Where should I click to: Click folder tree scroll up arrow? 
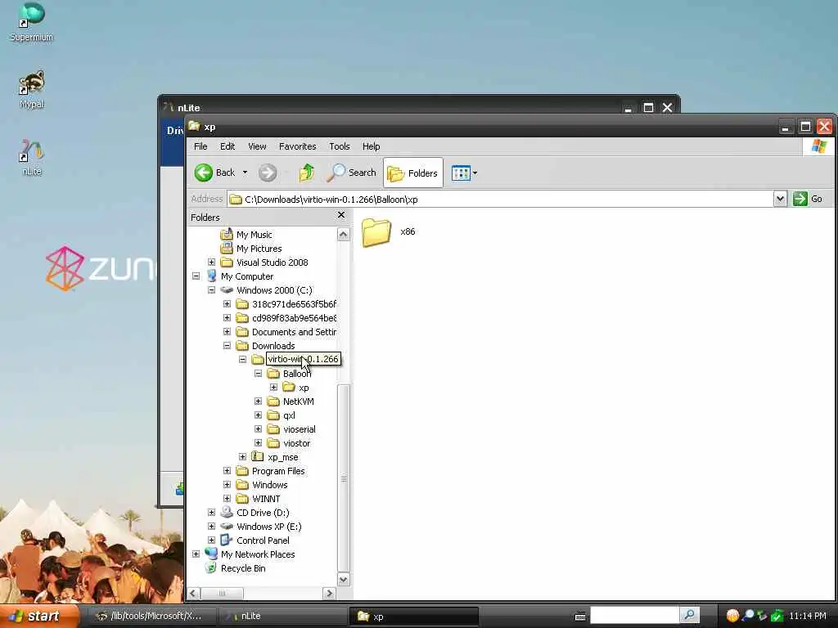(344, 235)
